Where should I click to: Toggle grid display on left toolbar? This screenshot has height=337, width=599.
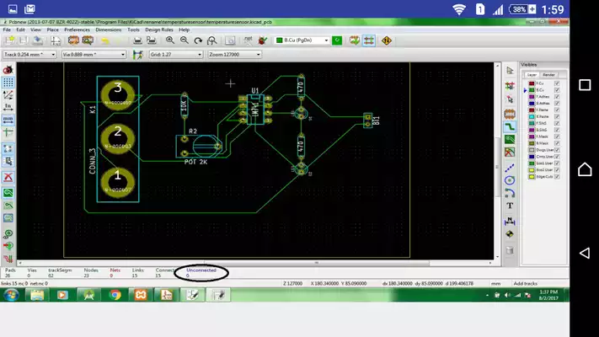pos(8,83)
